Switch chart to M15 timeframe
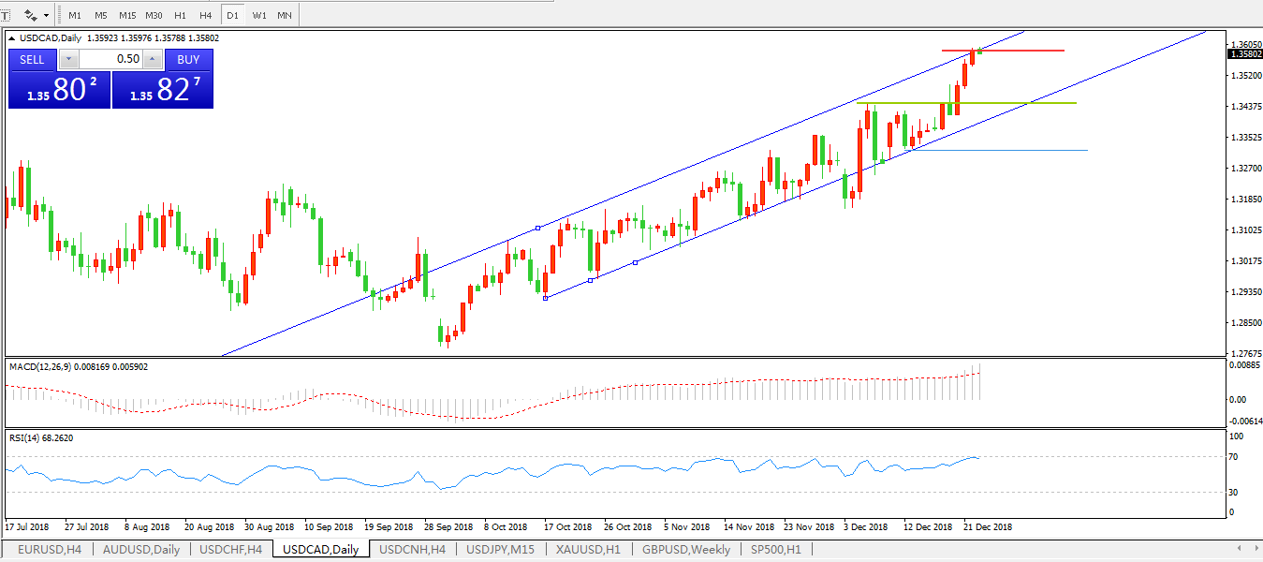 (x=127, y=15)
